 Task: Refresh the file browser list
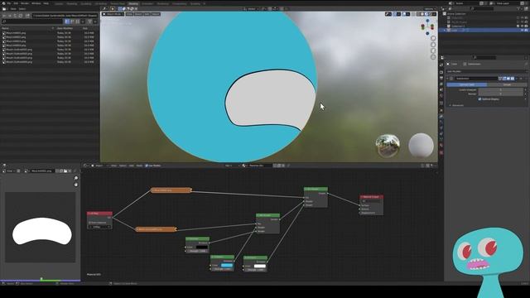pyautogui.click(x=21, y=16)
